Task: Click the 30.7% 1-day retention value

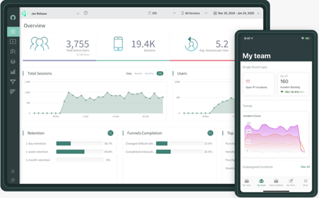Action: coord(108,143)
